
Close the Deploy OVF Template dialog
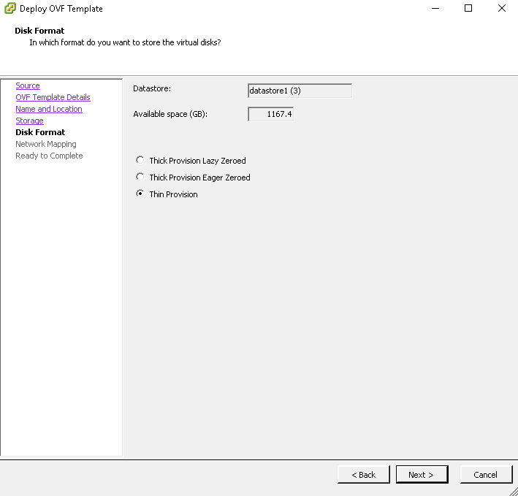[x=501, y=8]
